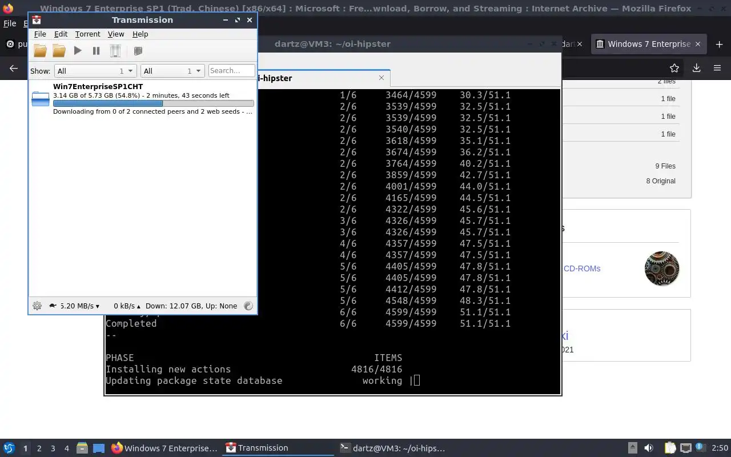Switch to dartz@VM3 terminal taskbar entry
Viewport: 731px width, 457px height.
(392, 448)
